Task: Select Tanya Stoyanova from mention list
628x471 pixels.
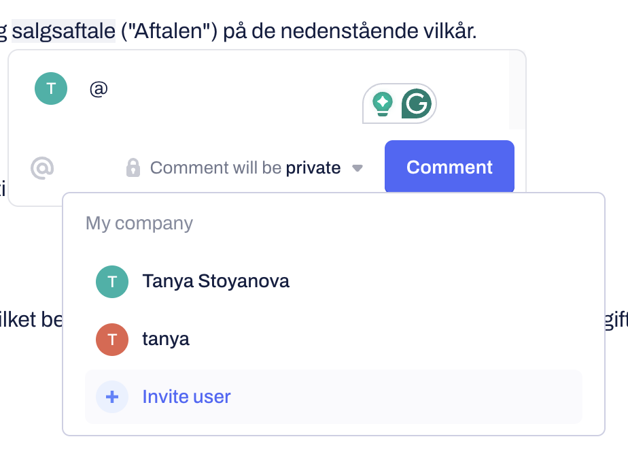Action: (333, 282)
